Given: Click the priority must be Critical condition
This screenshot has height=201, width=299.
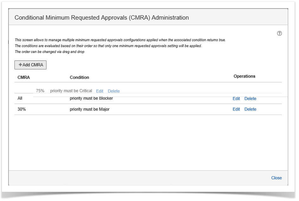Looking at the screenshot, I should coord(71,91).
